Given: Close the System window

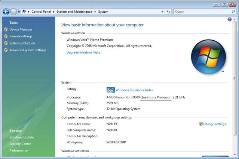Looking at the screenshot, I should click(x=233, y=5).
